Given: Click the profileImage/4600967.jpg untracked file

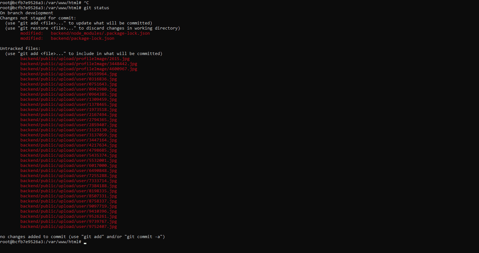Looking at the screenshot, I should [x=79, y=69].
